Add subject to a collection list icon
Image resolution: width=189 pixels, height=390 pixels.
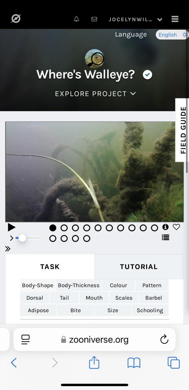click(x=166, y=237)
